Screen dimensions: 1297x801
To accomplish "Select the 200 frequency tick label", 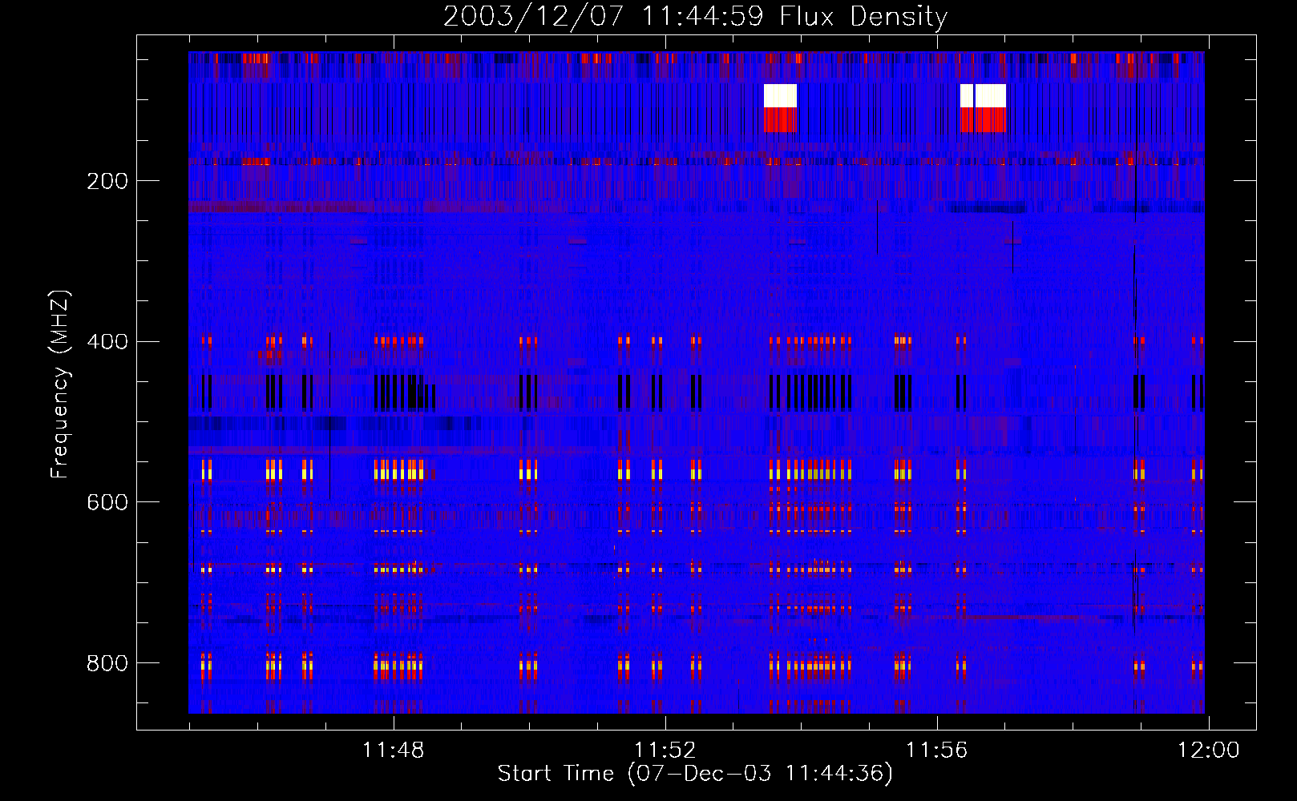I will point(107,181).
